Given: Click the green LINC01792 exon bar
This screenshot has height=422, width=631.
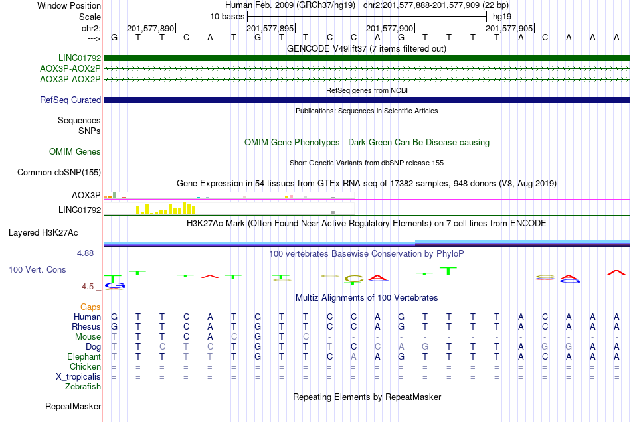Looking at the screenshot, I should 367,58.
